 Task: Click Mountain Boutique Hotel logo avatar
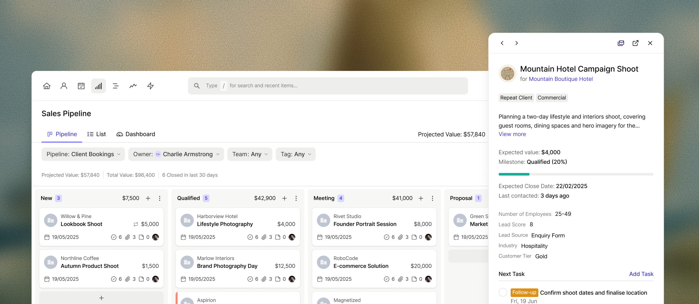[x=508, y=73]
